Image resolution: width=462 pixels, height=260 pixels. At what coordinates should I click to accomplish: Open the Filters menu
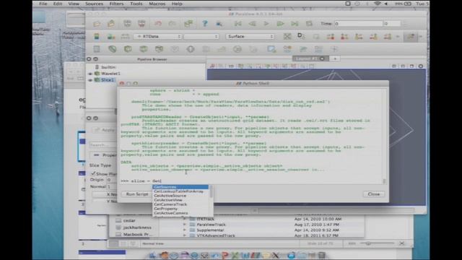116,4
